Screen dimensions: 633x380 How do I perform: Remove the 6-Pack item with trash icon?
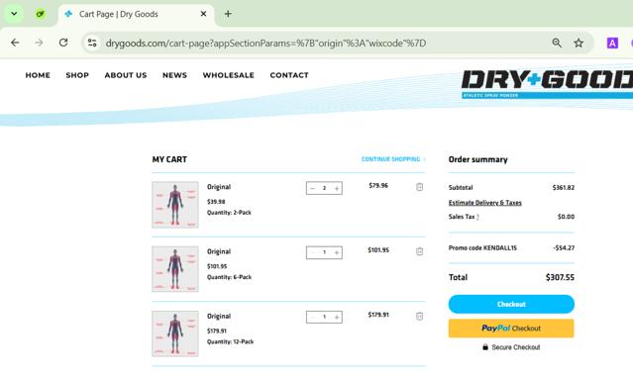(419, 251)
